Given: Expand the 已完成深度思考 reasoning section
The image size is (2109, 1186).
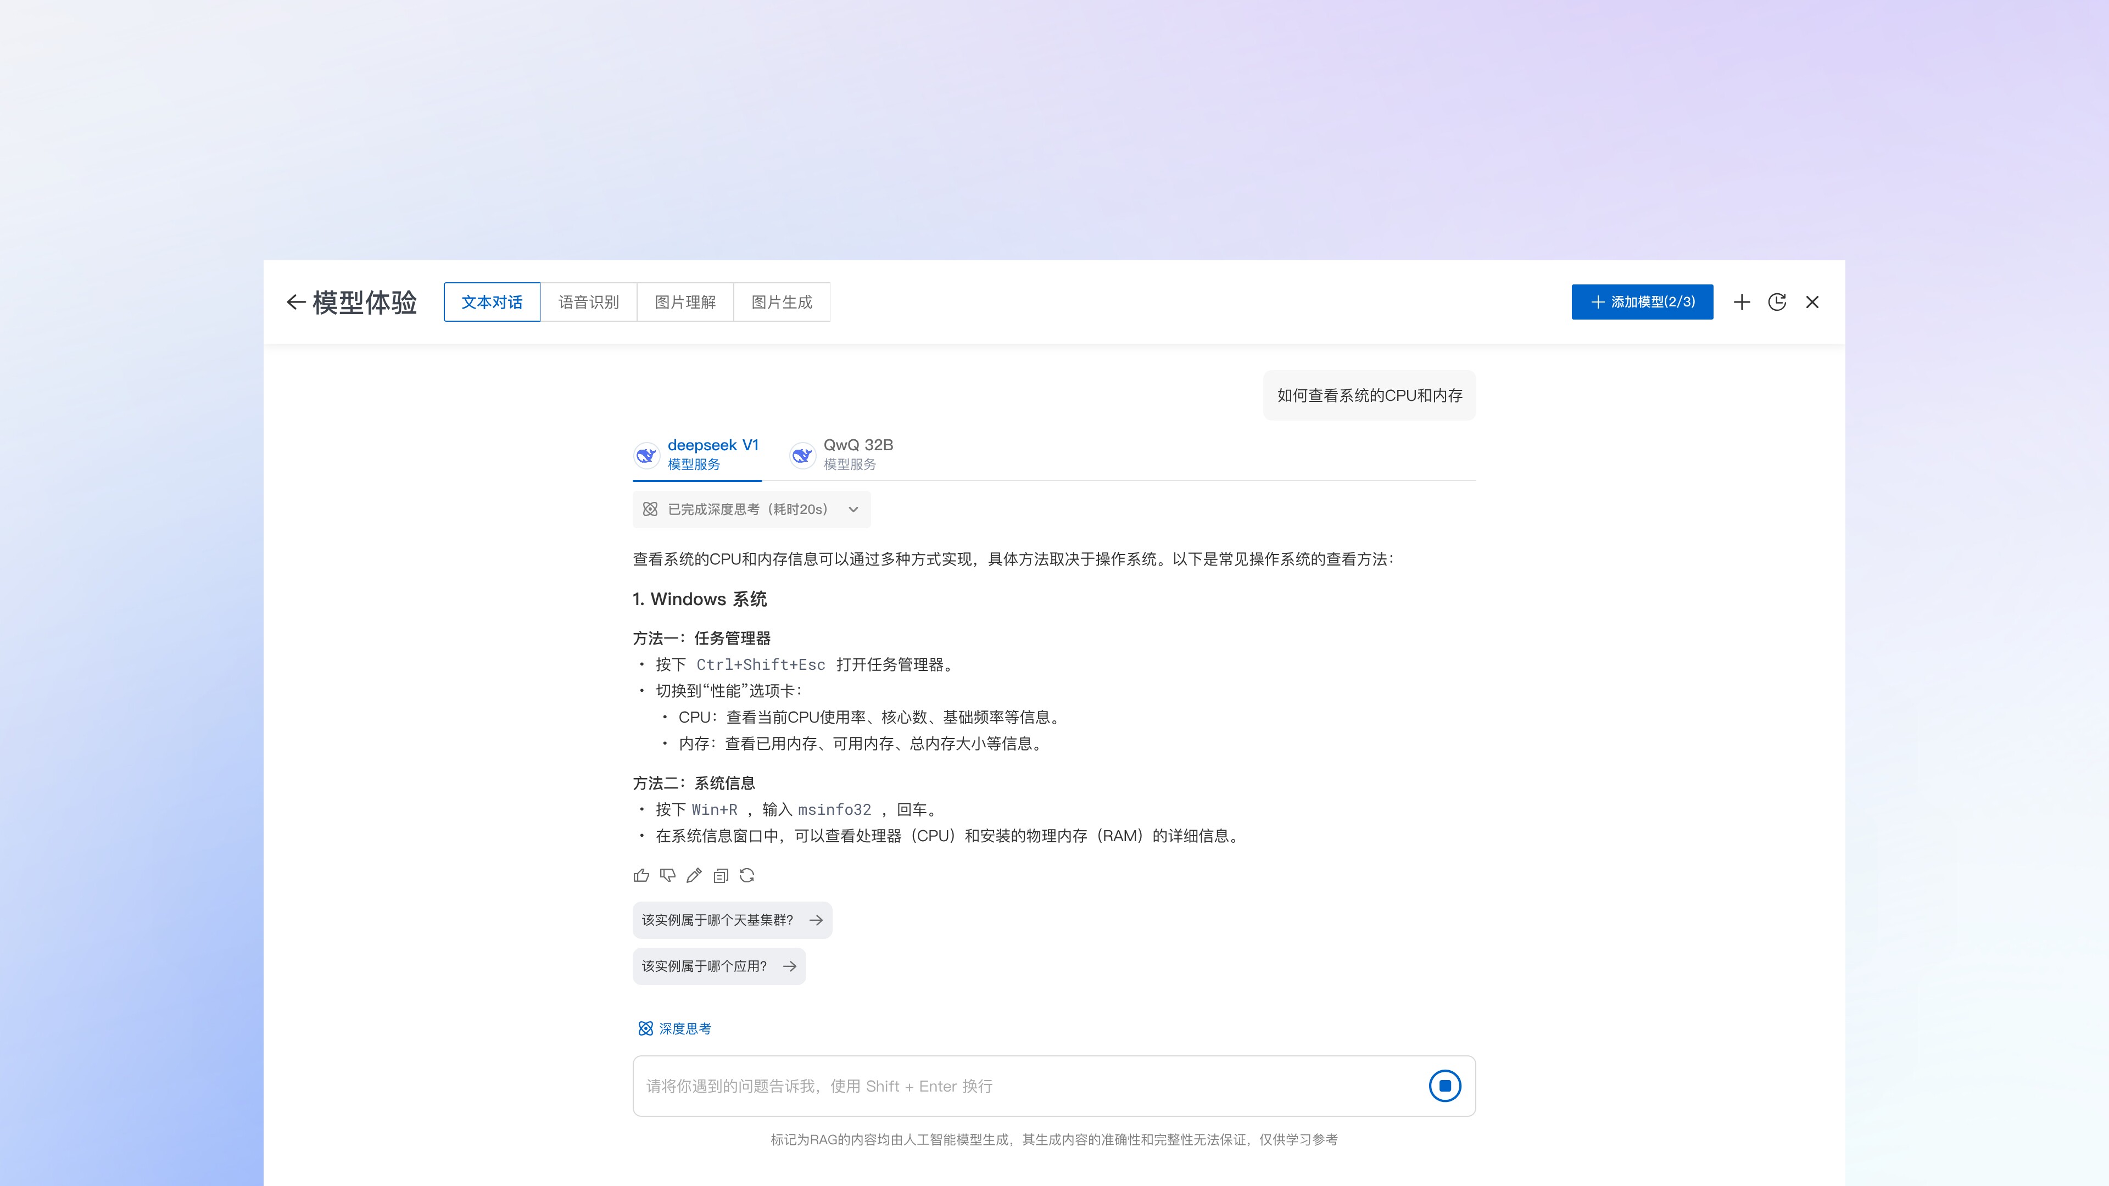Looking at the screenshot, I should tap(751, 509).
